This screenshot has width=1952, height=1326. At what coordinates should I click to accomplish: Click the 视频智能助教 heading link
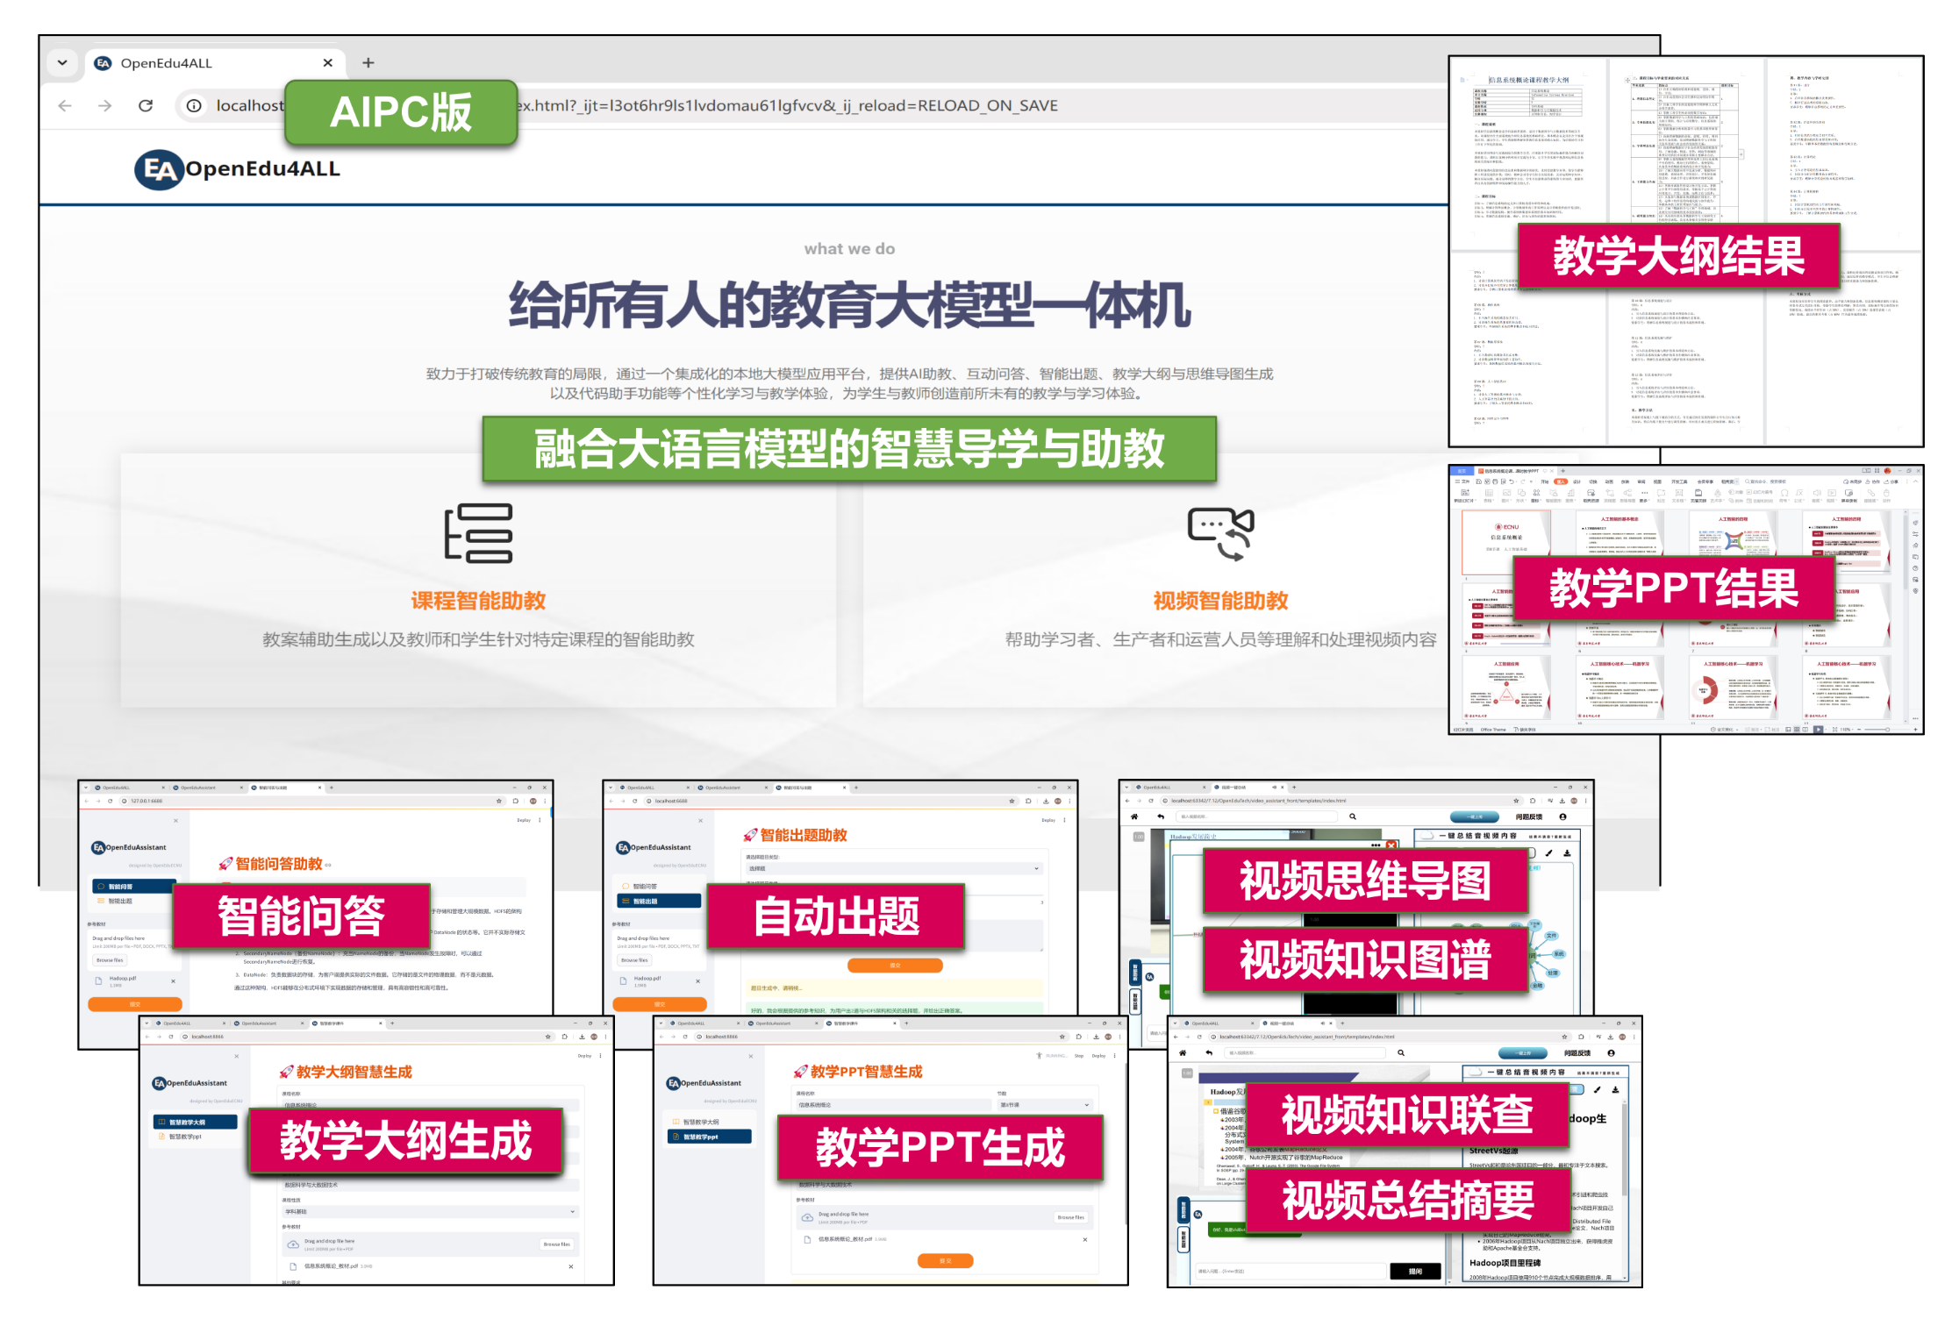tap(1220, 601)
